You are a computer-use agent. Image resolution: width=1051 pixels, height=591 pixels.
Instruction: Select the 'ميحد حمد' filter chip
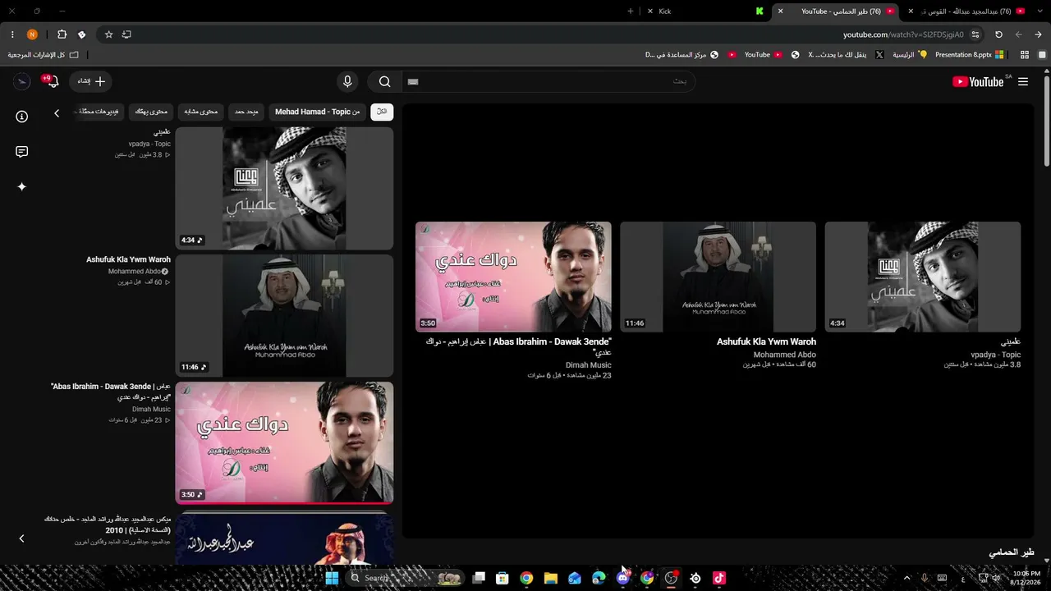pos(246,112)
